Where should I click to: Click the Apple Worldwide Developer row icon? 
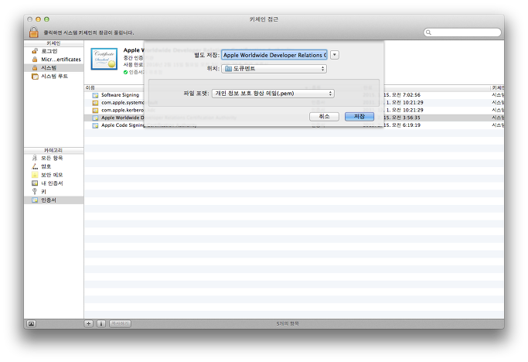click(95, 118)
